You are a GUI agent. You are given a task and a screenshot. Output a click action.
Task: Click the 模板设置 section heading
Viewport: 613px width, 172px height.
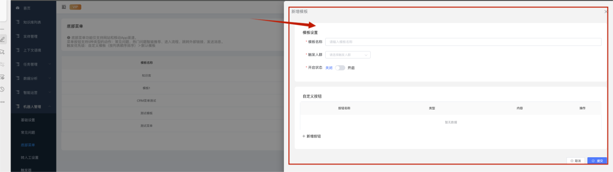point(310,32)
